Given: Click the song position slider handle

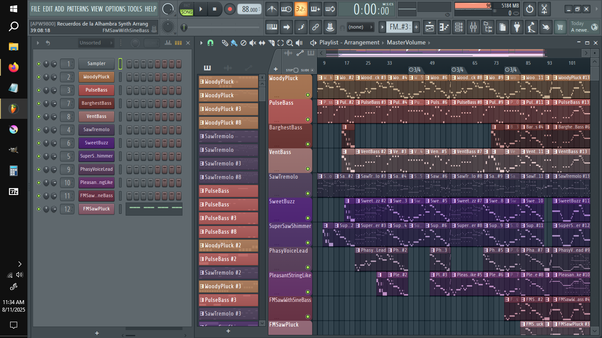Looking at the screenshot, I should (184, 27).
